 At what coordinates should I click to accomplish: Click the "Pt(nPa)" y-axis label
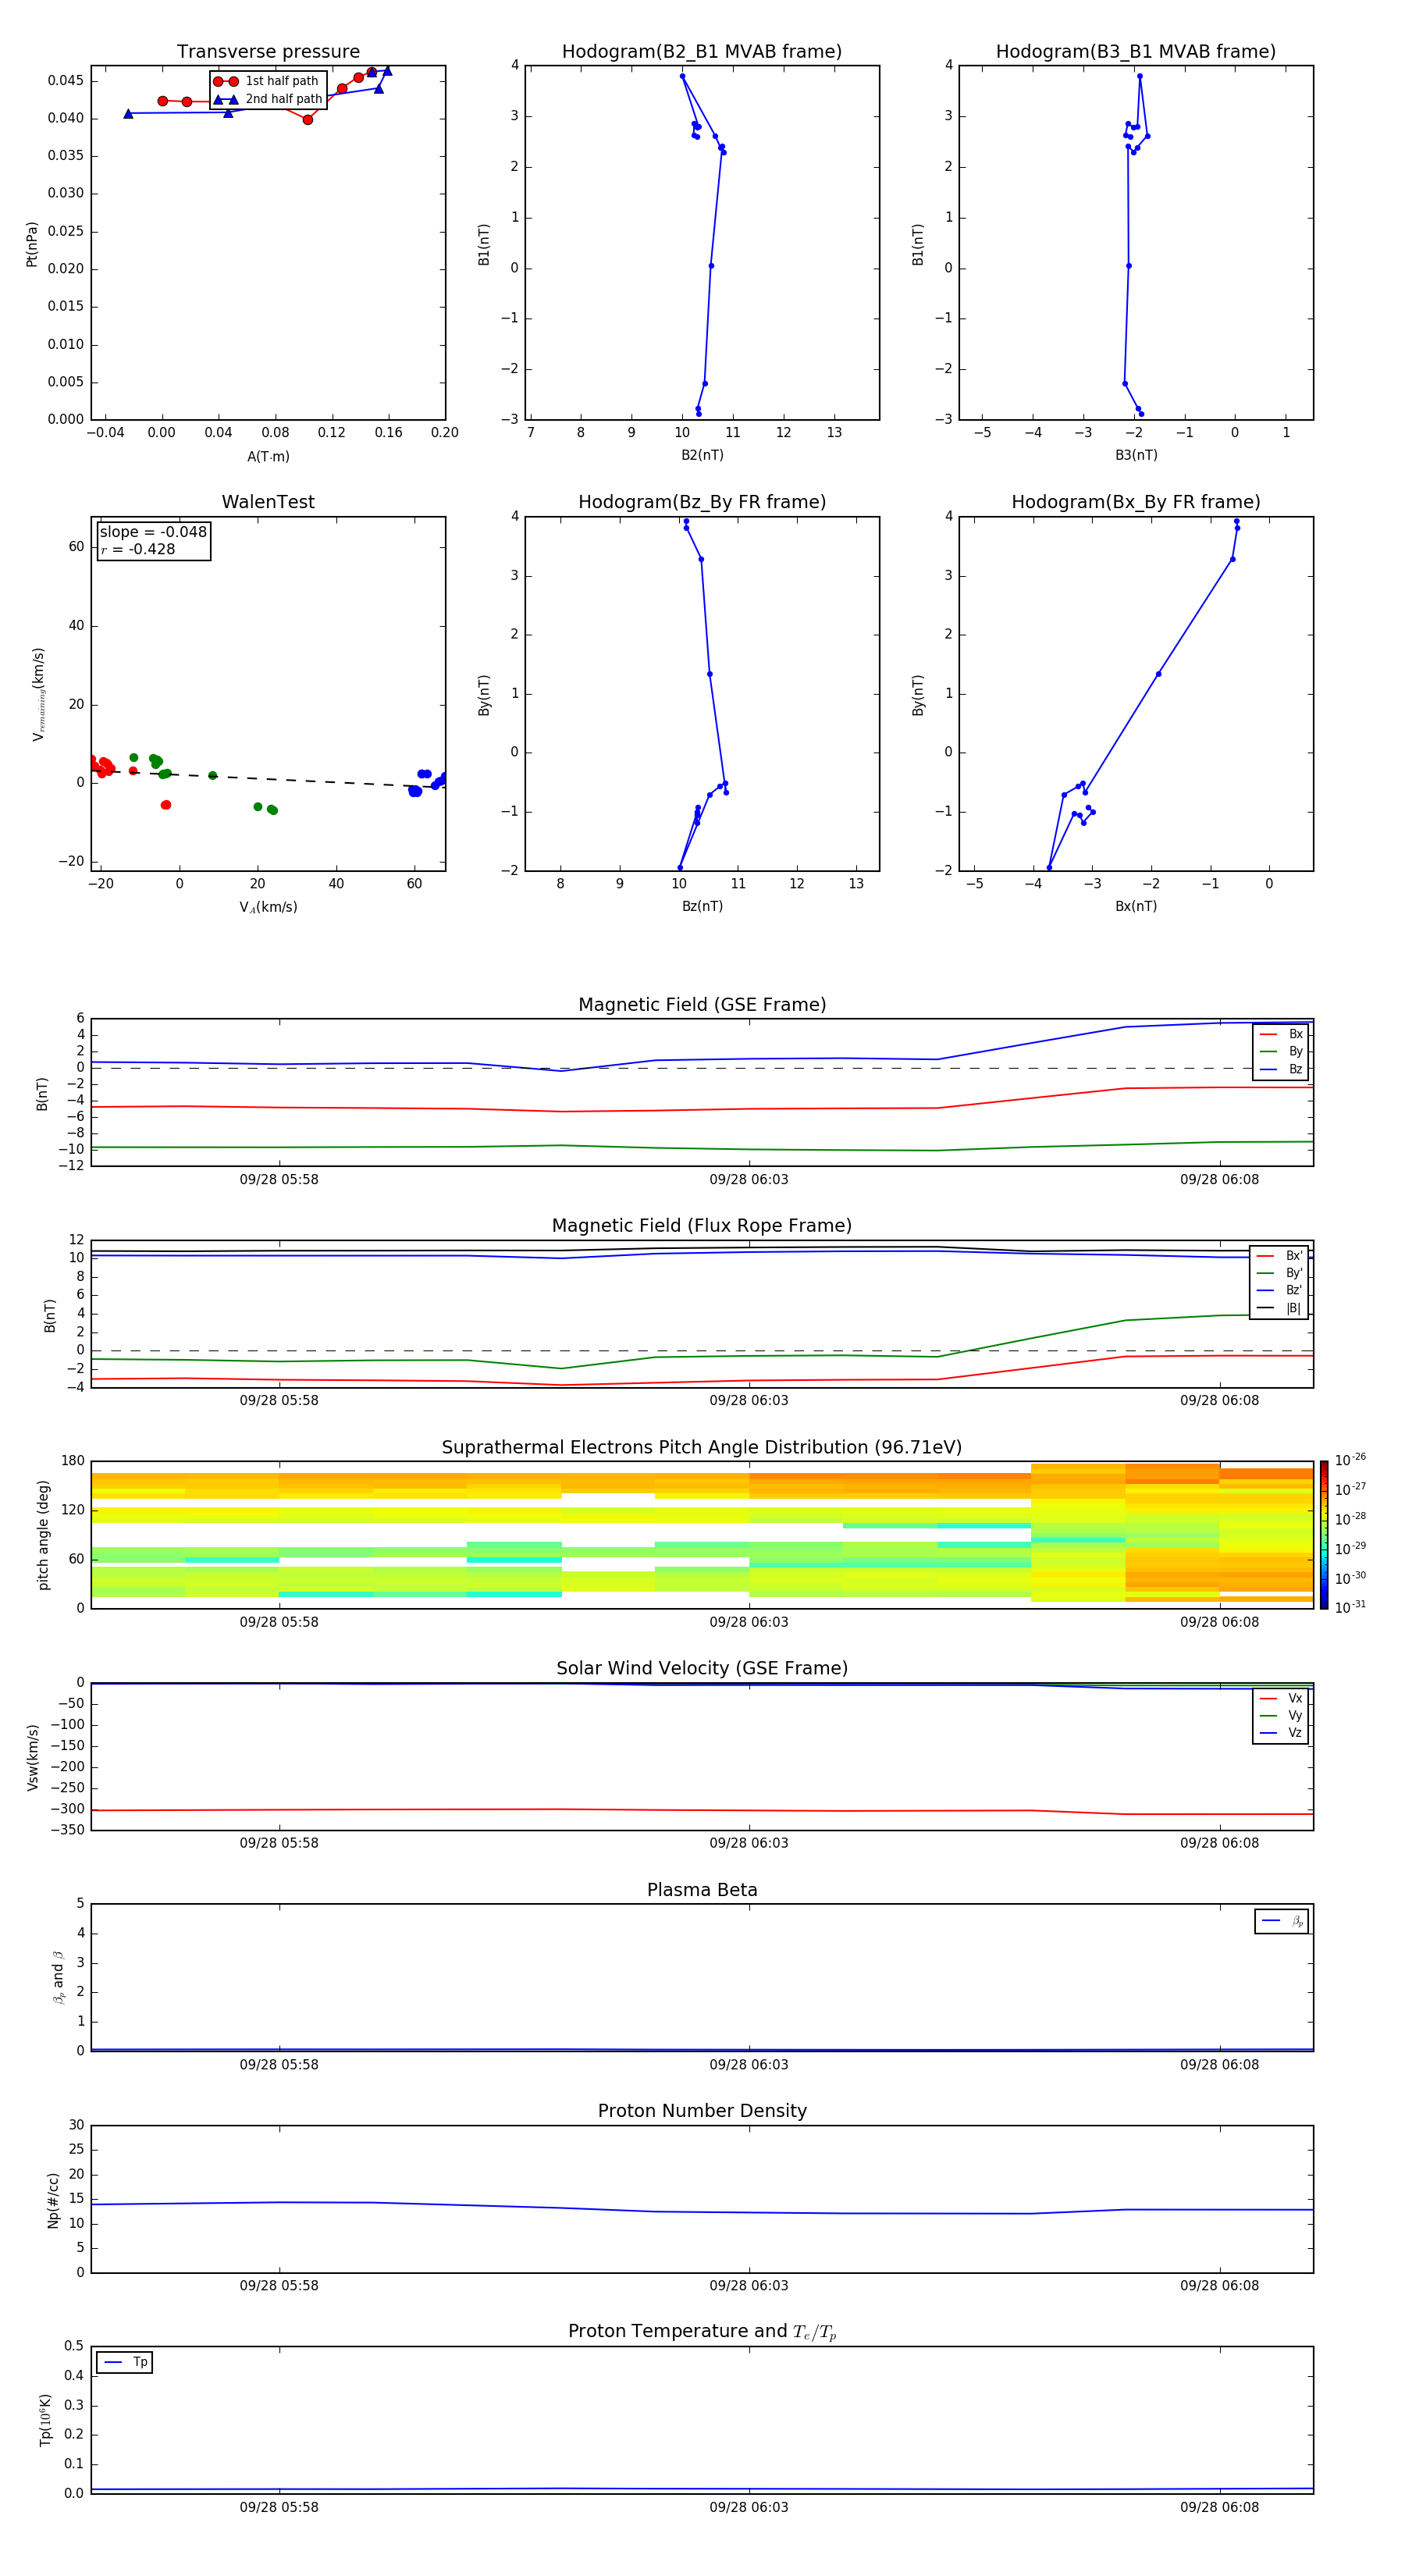32,244
